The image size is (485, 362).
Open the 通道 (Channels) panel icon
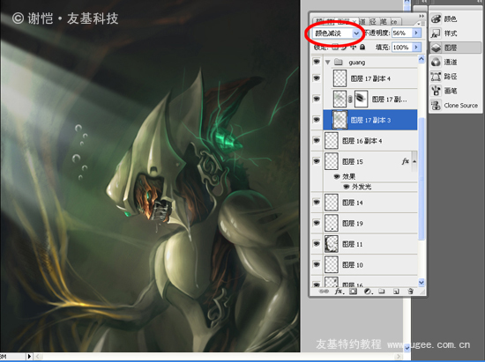[x=436, y=62]
